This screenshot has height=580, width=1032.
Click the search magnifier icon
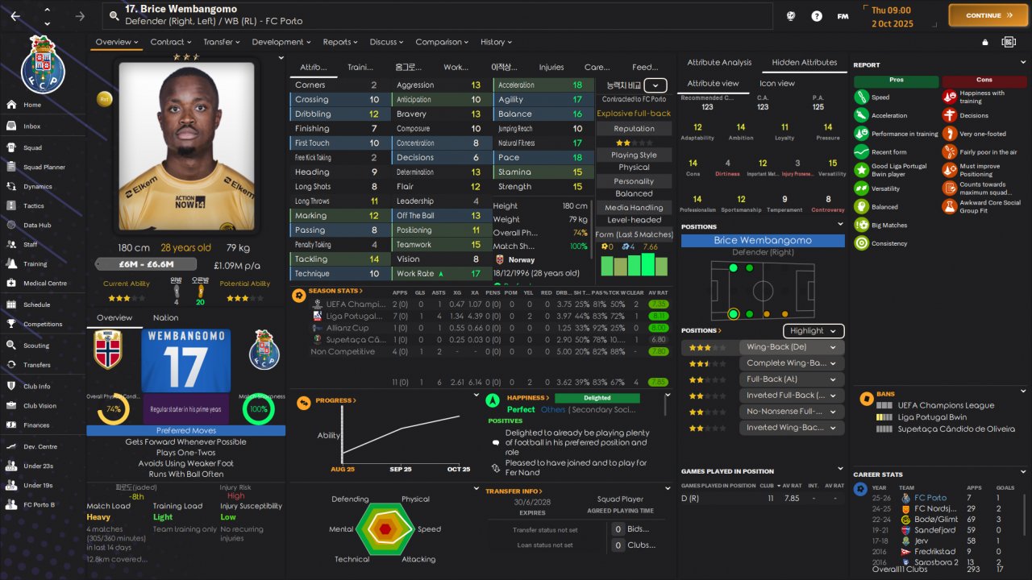point(114,15)
